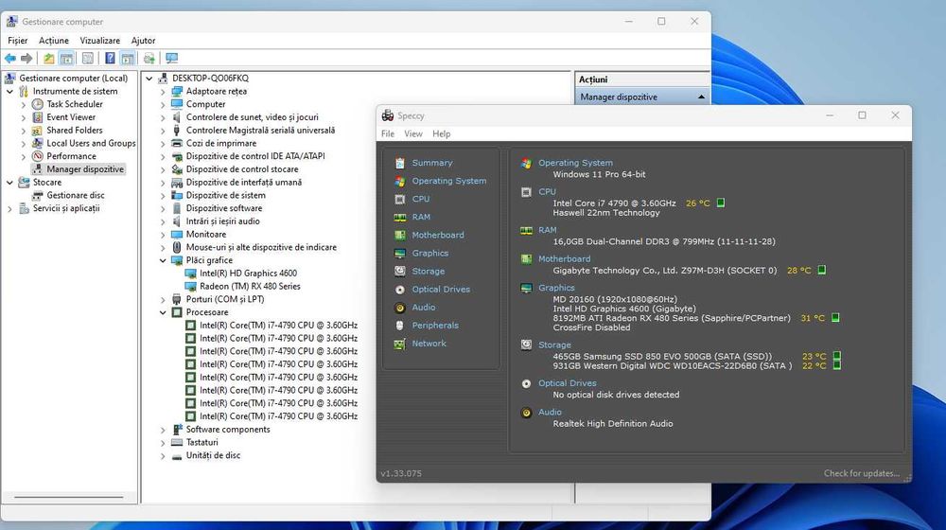This screenshot has width=946, height=530.
Task: Open the Storage heading link in Speccy summary
Action: 554,345
